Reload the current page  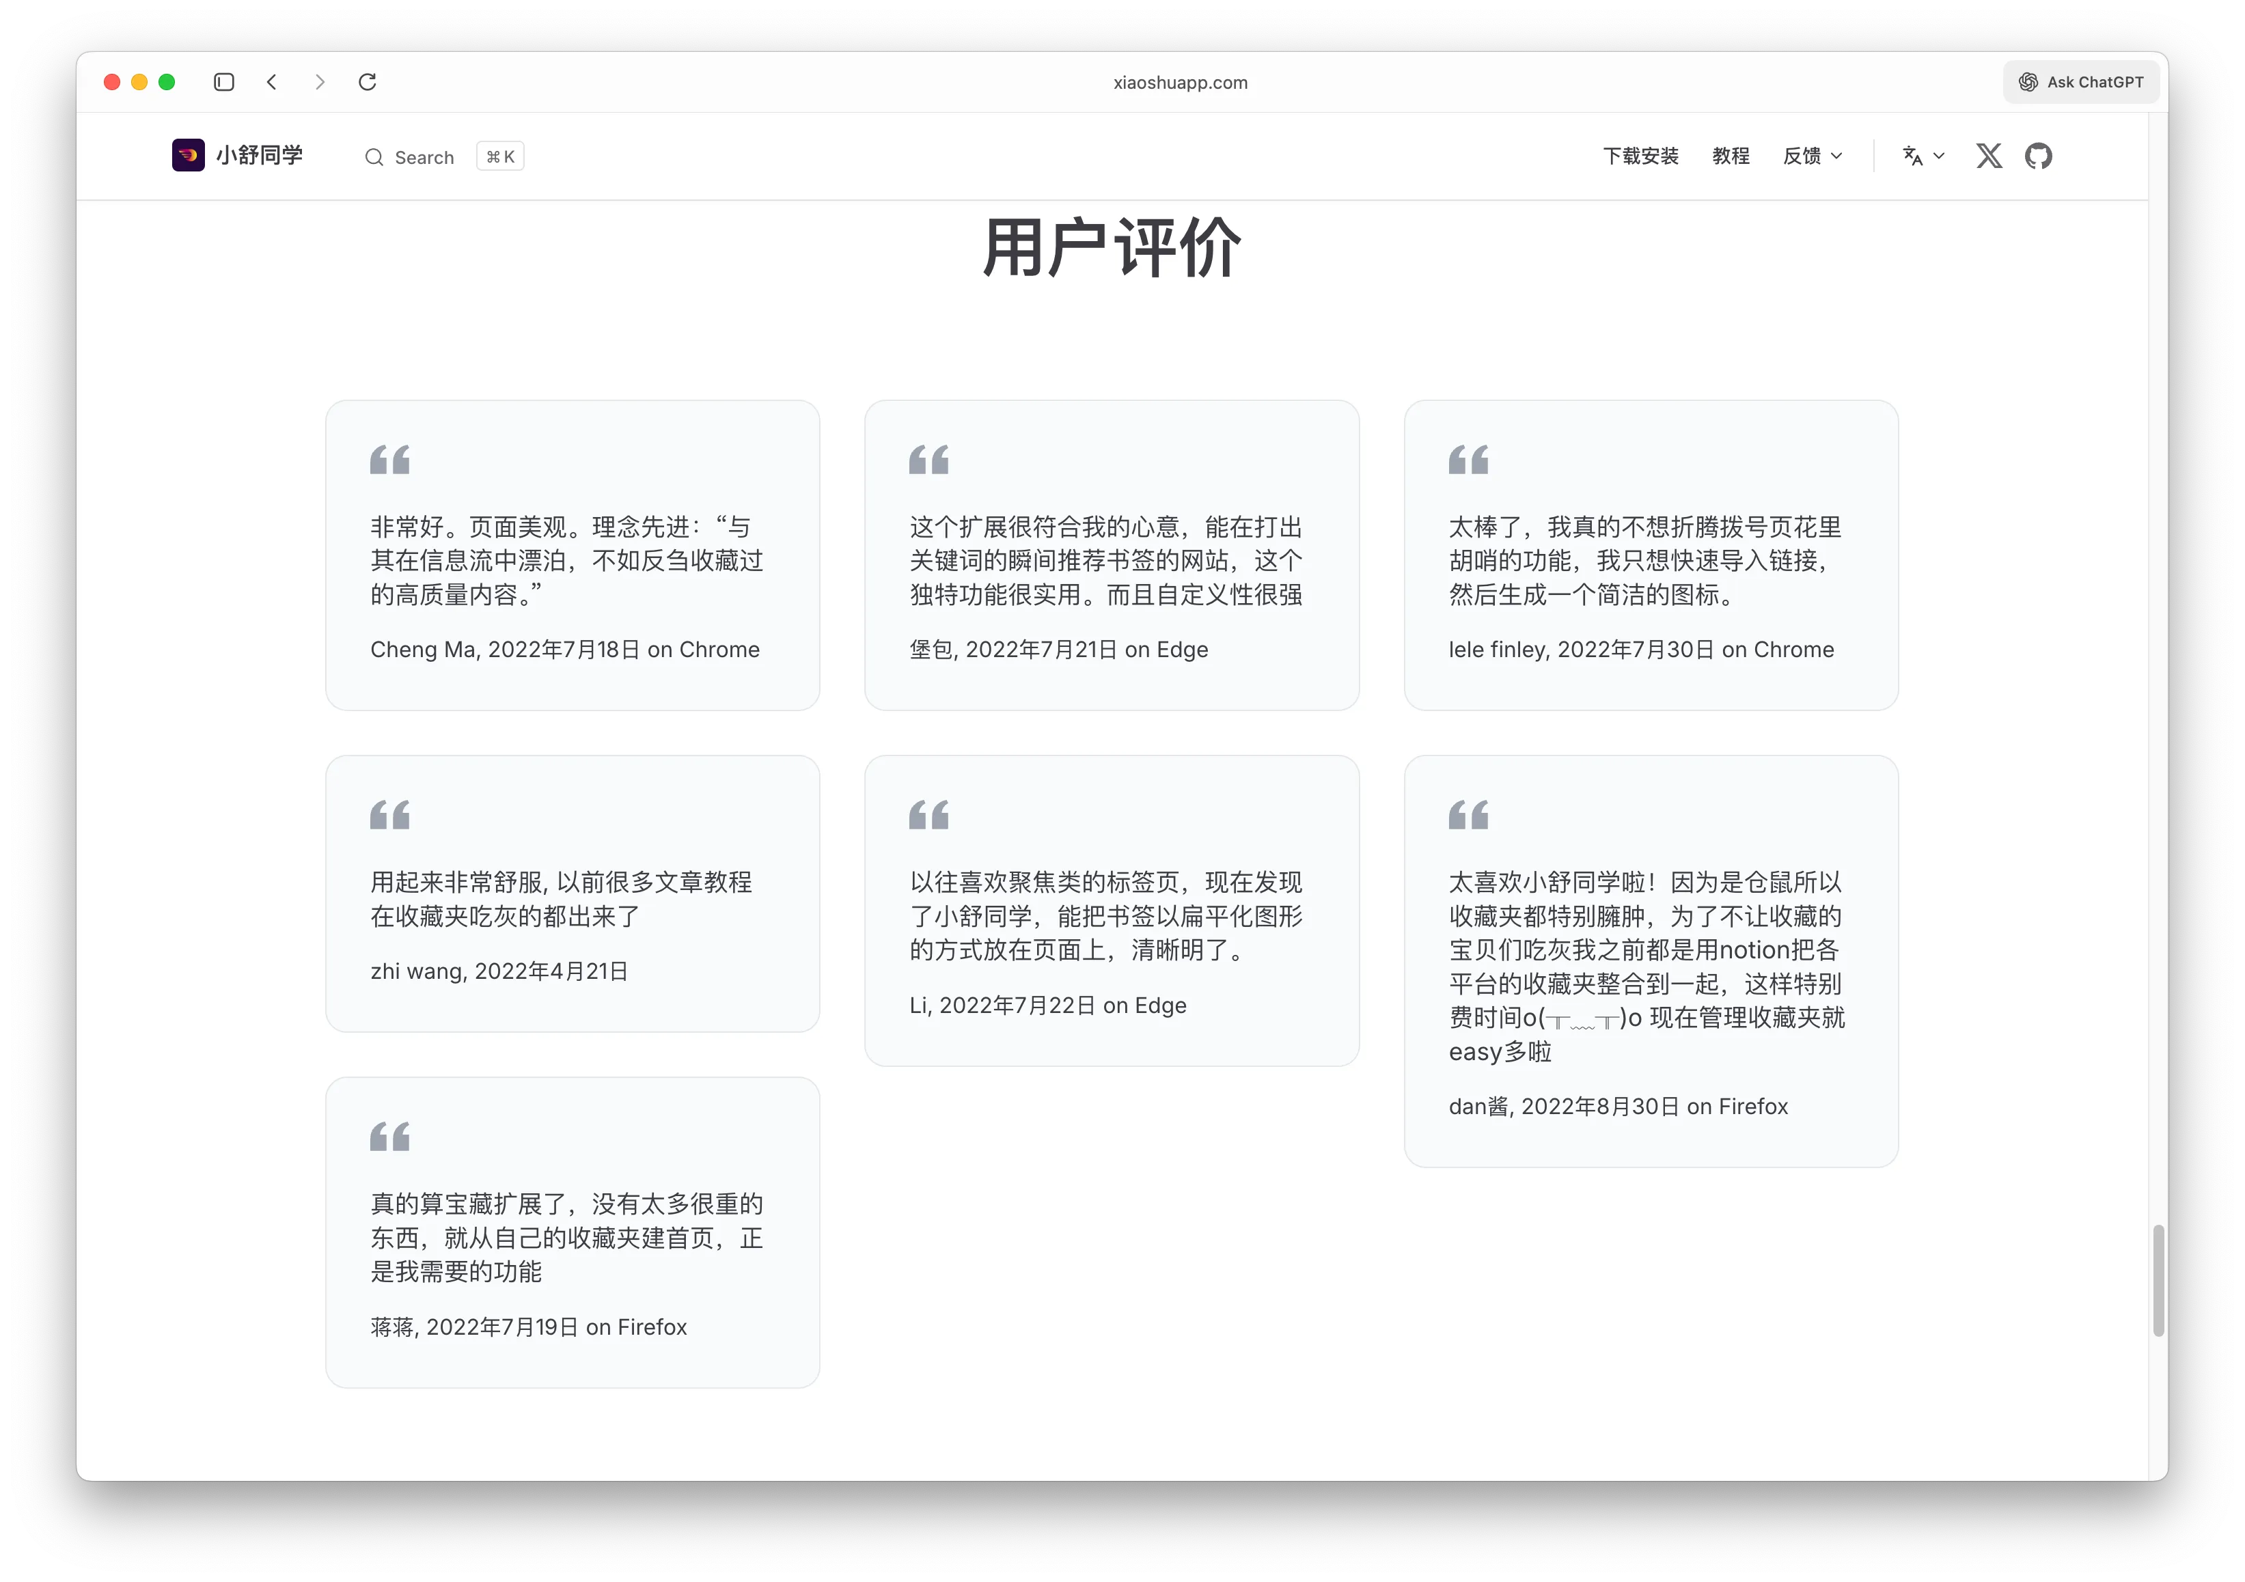tap(368, 82)
